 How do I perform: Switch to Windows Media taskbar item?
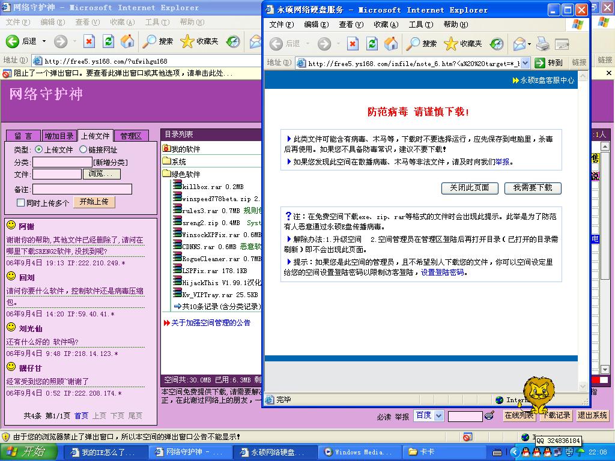pyautogui.click(x=360, y=453)
